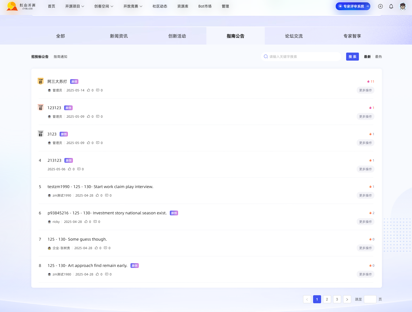
Task: Open 社区动态 in the top navigation
Action: [160, 6]
